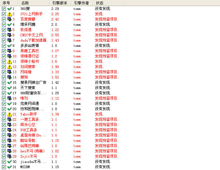Click 没有发现 status of 天下搜索
Screen dimensions: 220x170
tap(103, 88)
